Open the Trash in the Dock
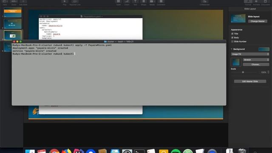This screenshot has height=153, width=272. pos(242,151)
